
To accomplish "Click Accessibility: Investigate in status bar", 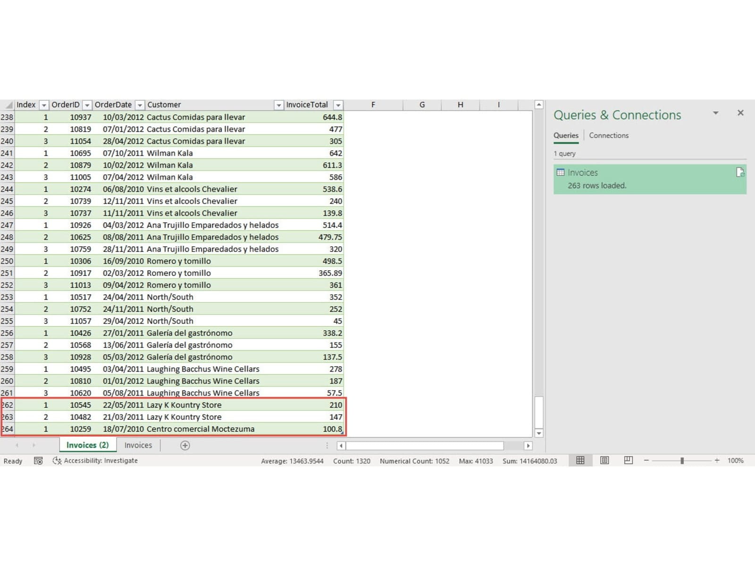I will (96, 461).
